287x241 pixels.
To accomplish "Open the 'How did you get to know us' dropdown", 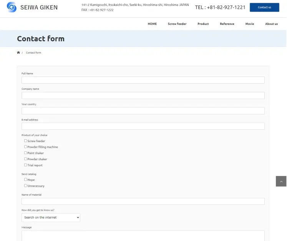I will [x=51, y=218].
